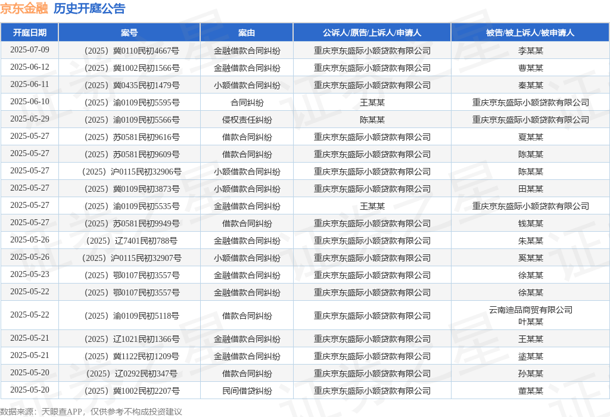Click defendant 王某某 in the 辽1021民初1366号 row
The image size is (610, 417).
530,339
